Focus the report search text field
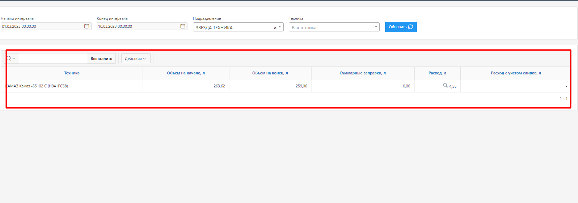 click(x=53, y=59)
